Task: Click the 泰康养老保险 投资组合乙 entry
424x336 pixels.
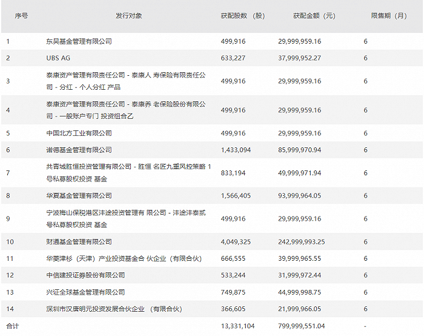Action: pos(126,110)
